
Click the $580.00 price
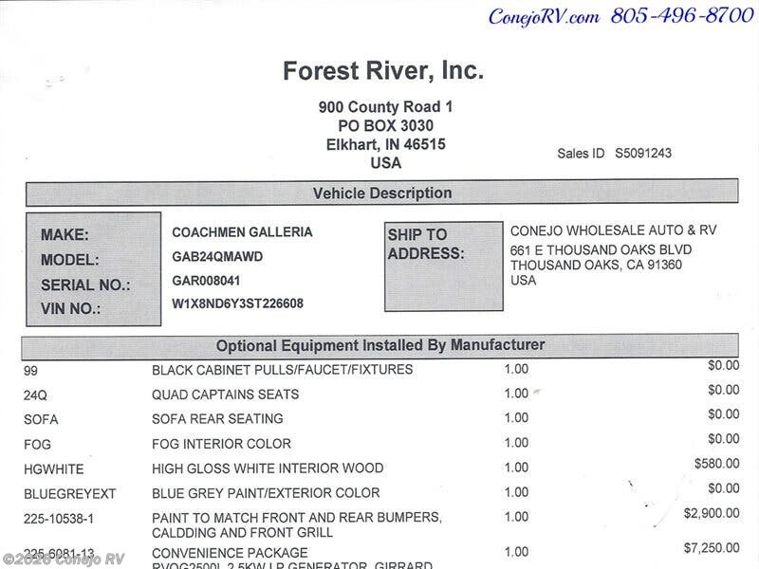(716, 464)
